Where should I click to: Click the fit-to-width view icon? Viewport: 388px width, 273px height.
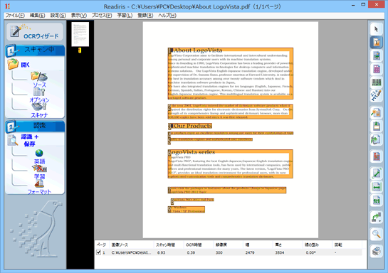point(376,187)
